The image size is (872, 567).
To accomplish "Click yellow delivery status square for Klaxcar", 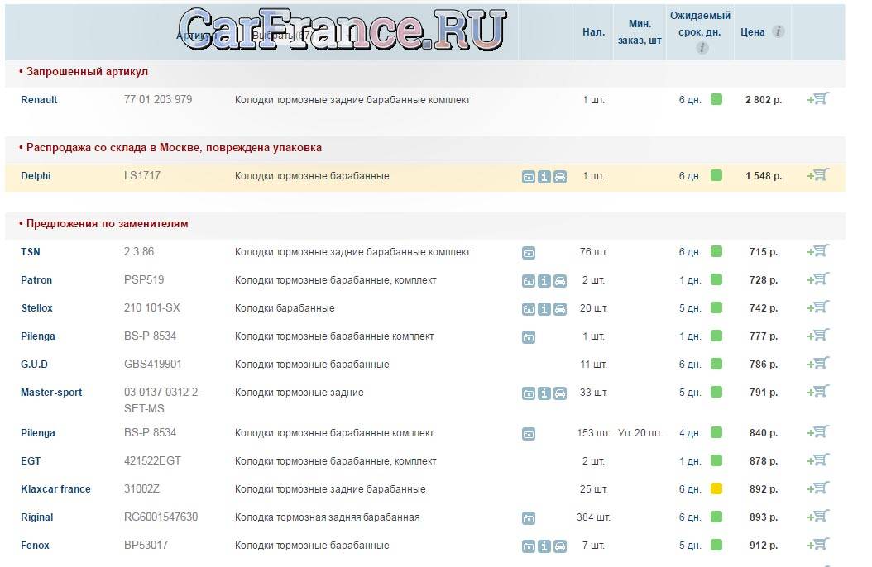I will coord(716,489).
